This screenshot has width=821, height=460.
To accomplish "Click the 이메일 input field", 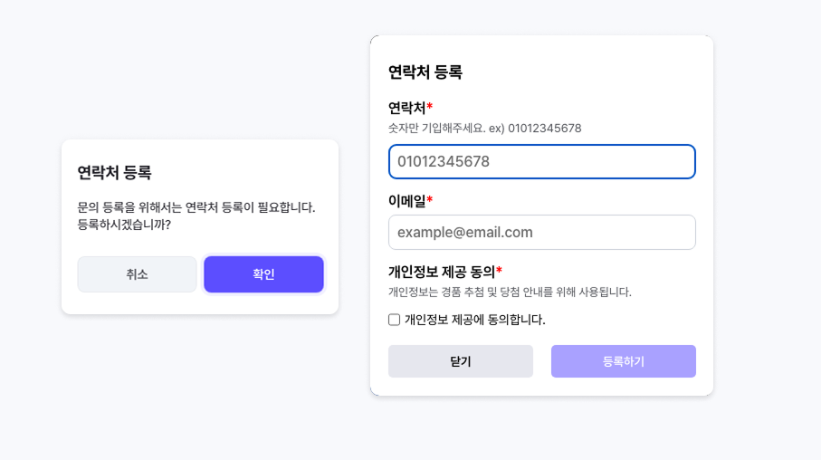I will tap(541, 233).
